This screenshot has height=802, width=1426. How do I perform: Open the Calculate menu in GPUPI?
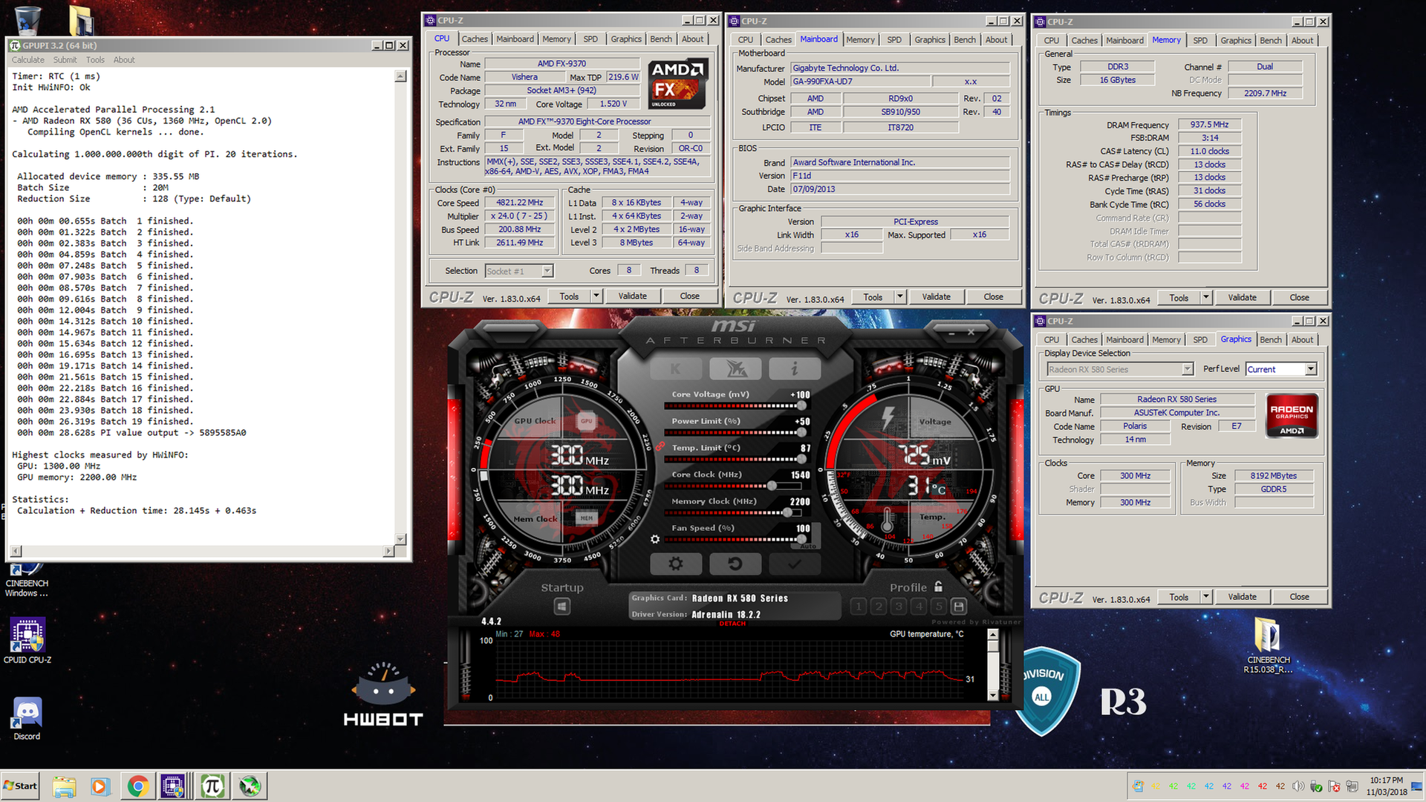tap(27, 60)
